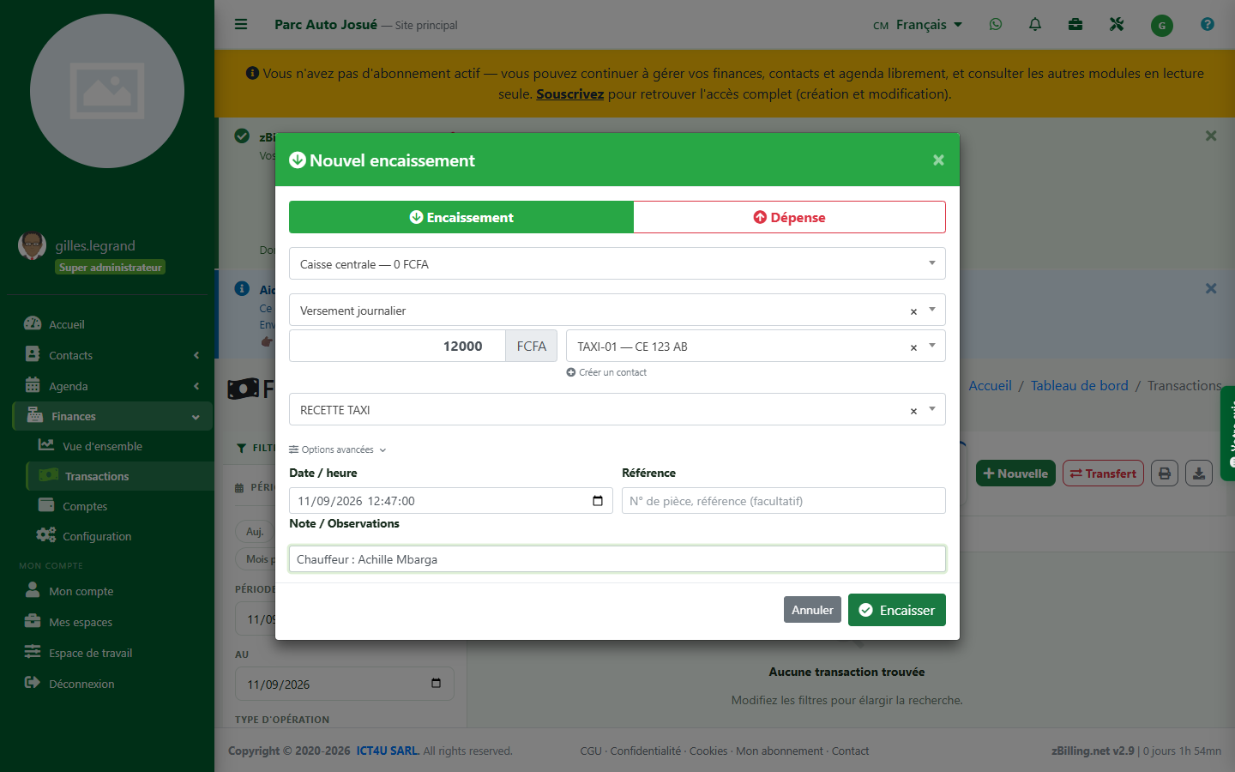Click the briefcase icon in top bar
This screenshot has height=772, width=1235.
pyautogui.click(x=1075, y=24)
